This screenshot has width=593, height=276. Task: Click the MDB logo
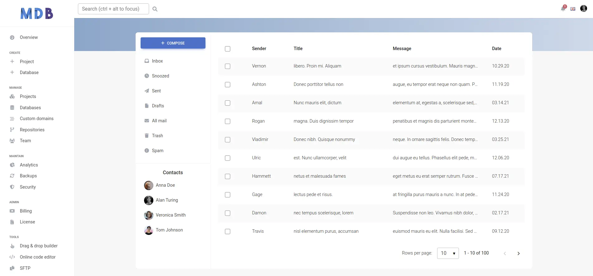pos(37,13)
